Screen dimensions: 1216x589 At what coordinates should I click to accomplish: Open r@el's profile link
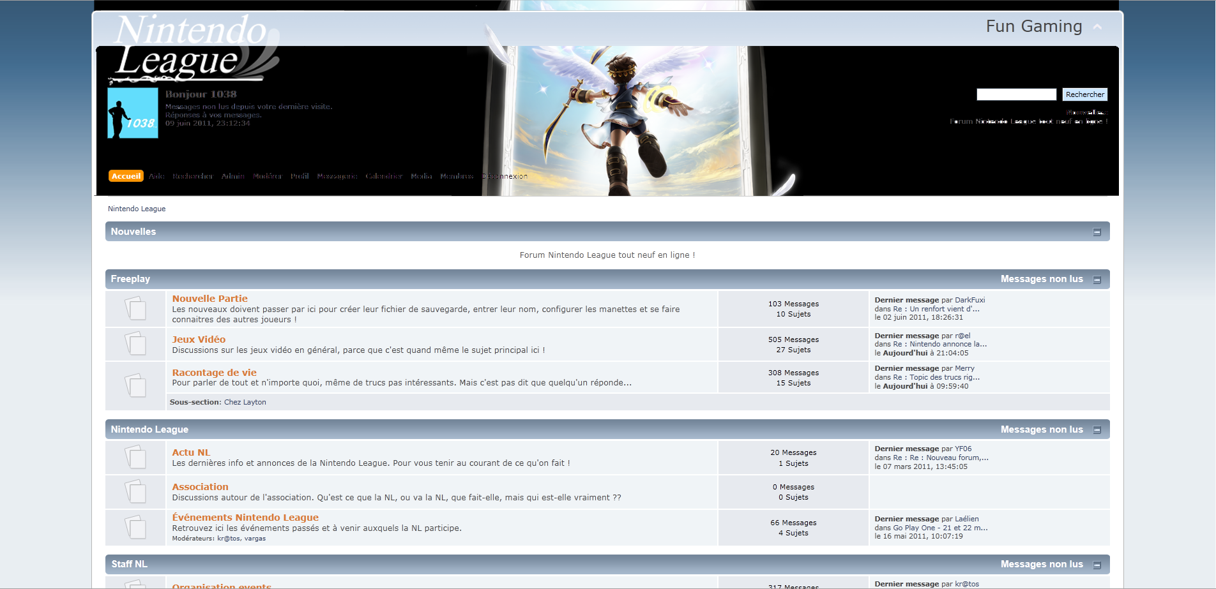point(962,336)
